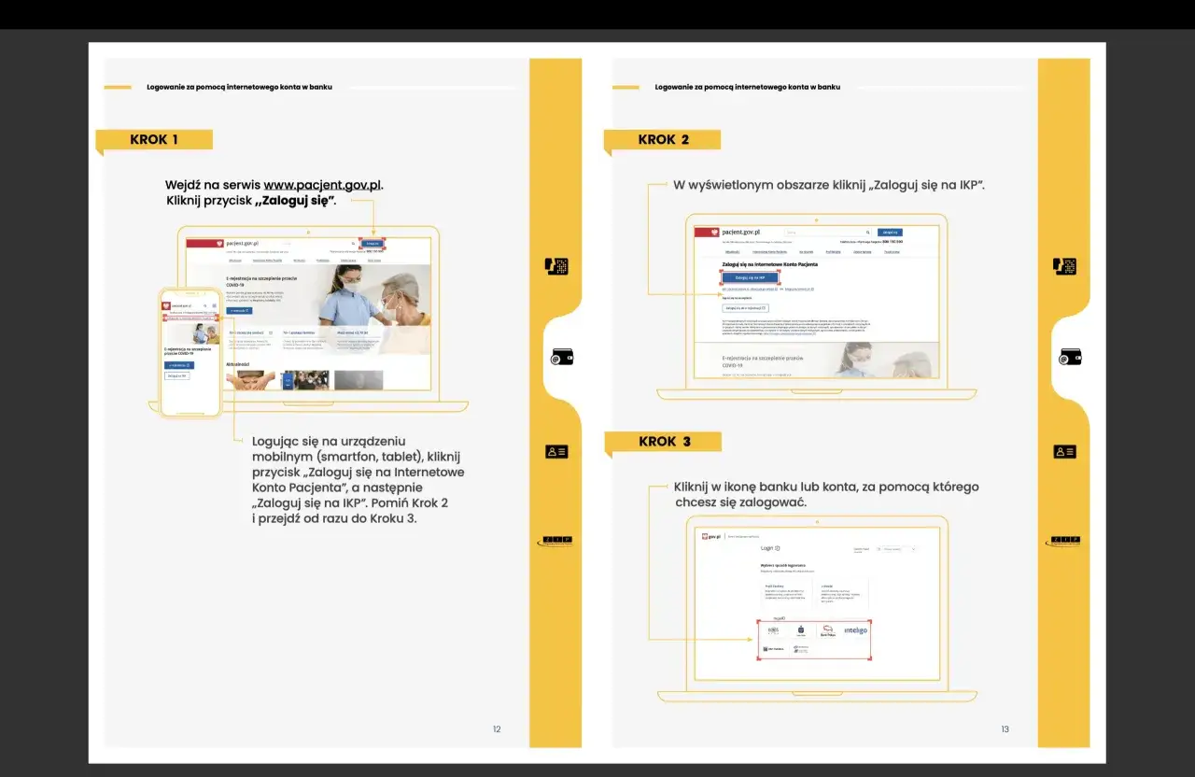Choose the inteligo bank logo
This screenshot has width=1195, height=777.
pyautogui.click(x=855, y=630)
